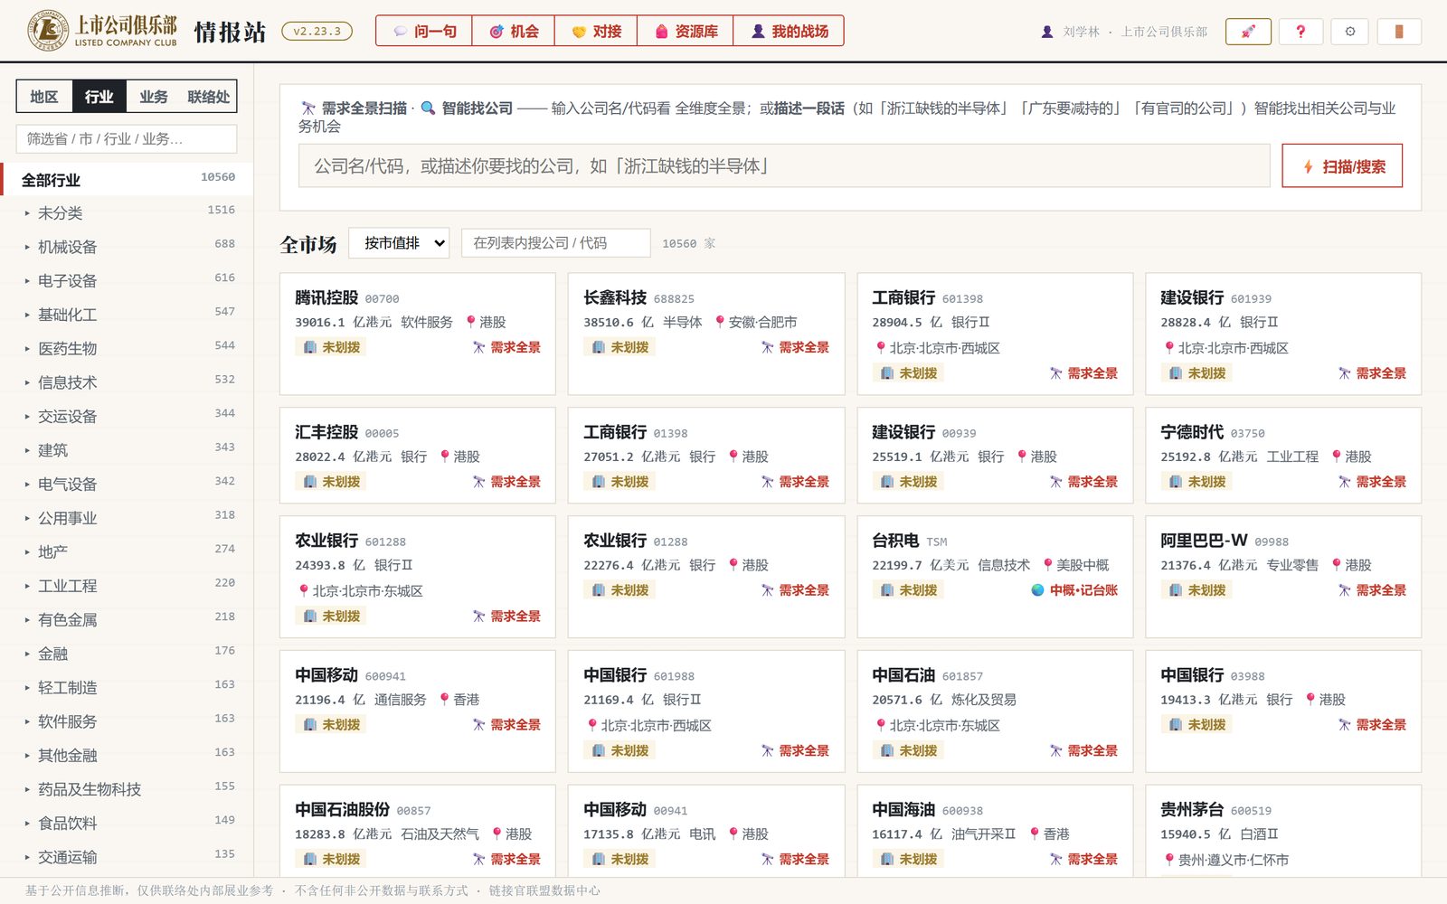The height and width of the screenshot is (904, 1447).
Task: Open the 按市值排 sorting dropdown
Action: tap(399, 243)
